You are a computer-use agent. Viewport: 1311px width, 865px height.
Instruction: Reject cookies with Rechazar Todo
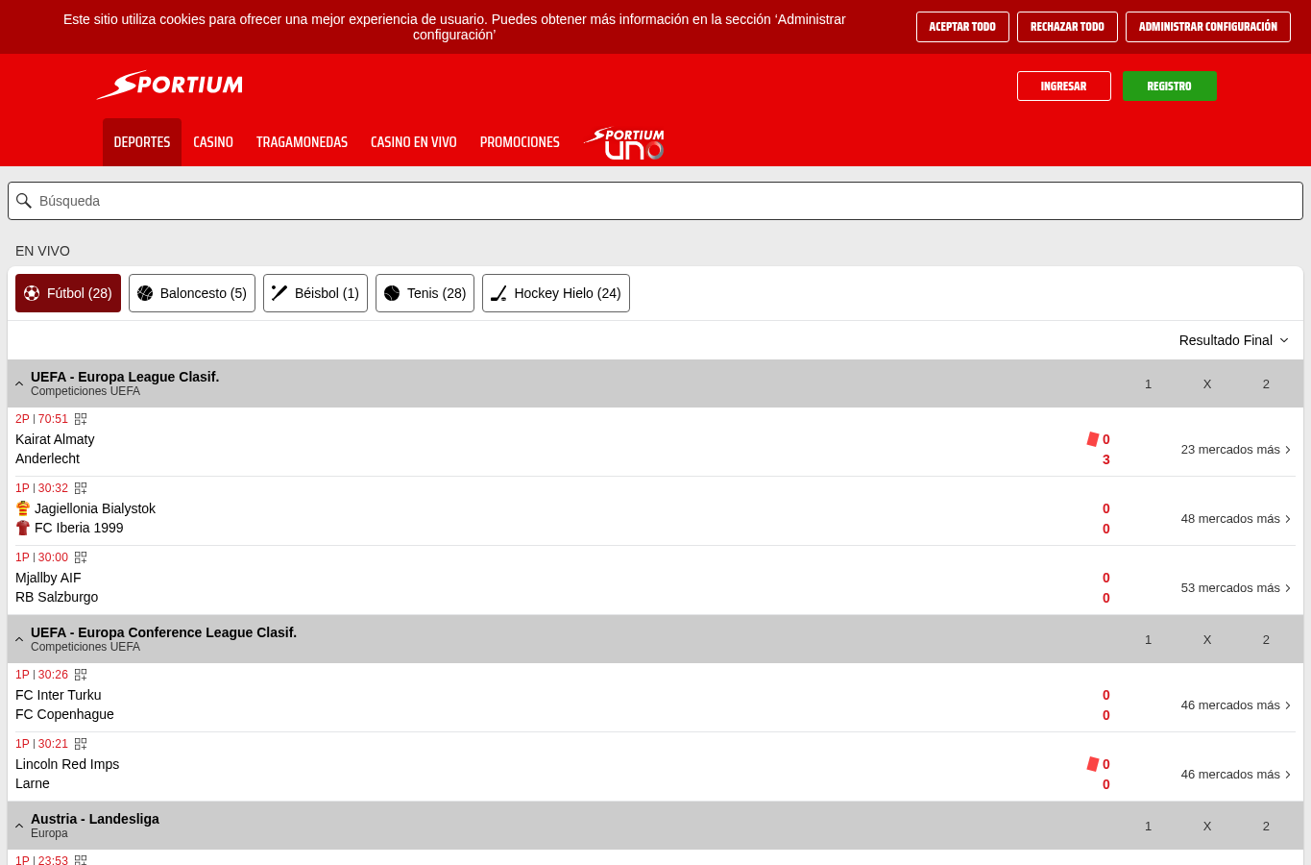point(1067,27)
